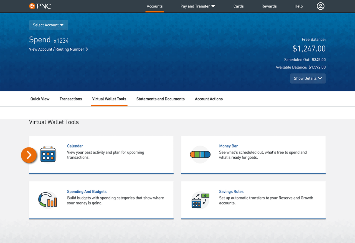Open Cards in the top navigation
355x243 pixels.
click(x=239, y=6)
